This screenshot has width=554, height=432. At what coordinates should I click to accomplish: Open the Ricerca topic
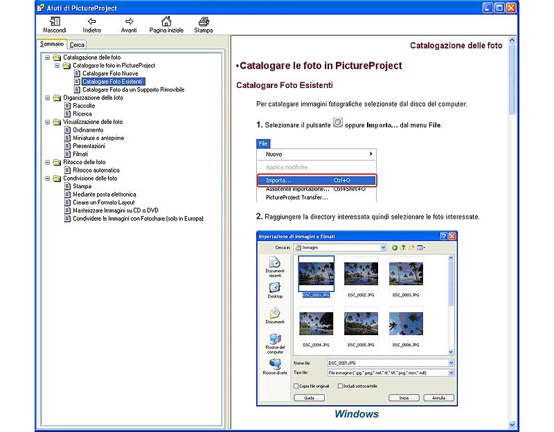click(82, 114)
